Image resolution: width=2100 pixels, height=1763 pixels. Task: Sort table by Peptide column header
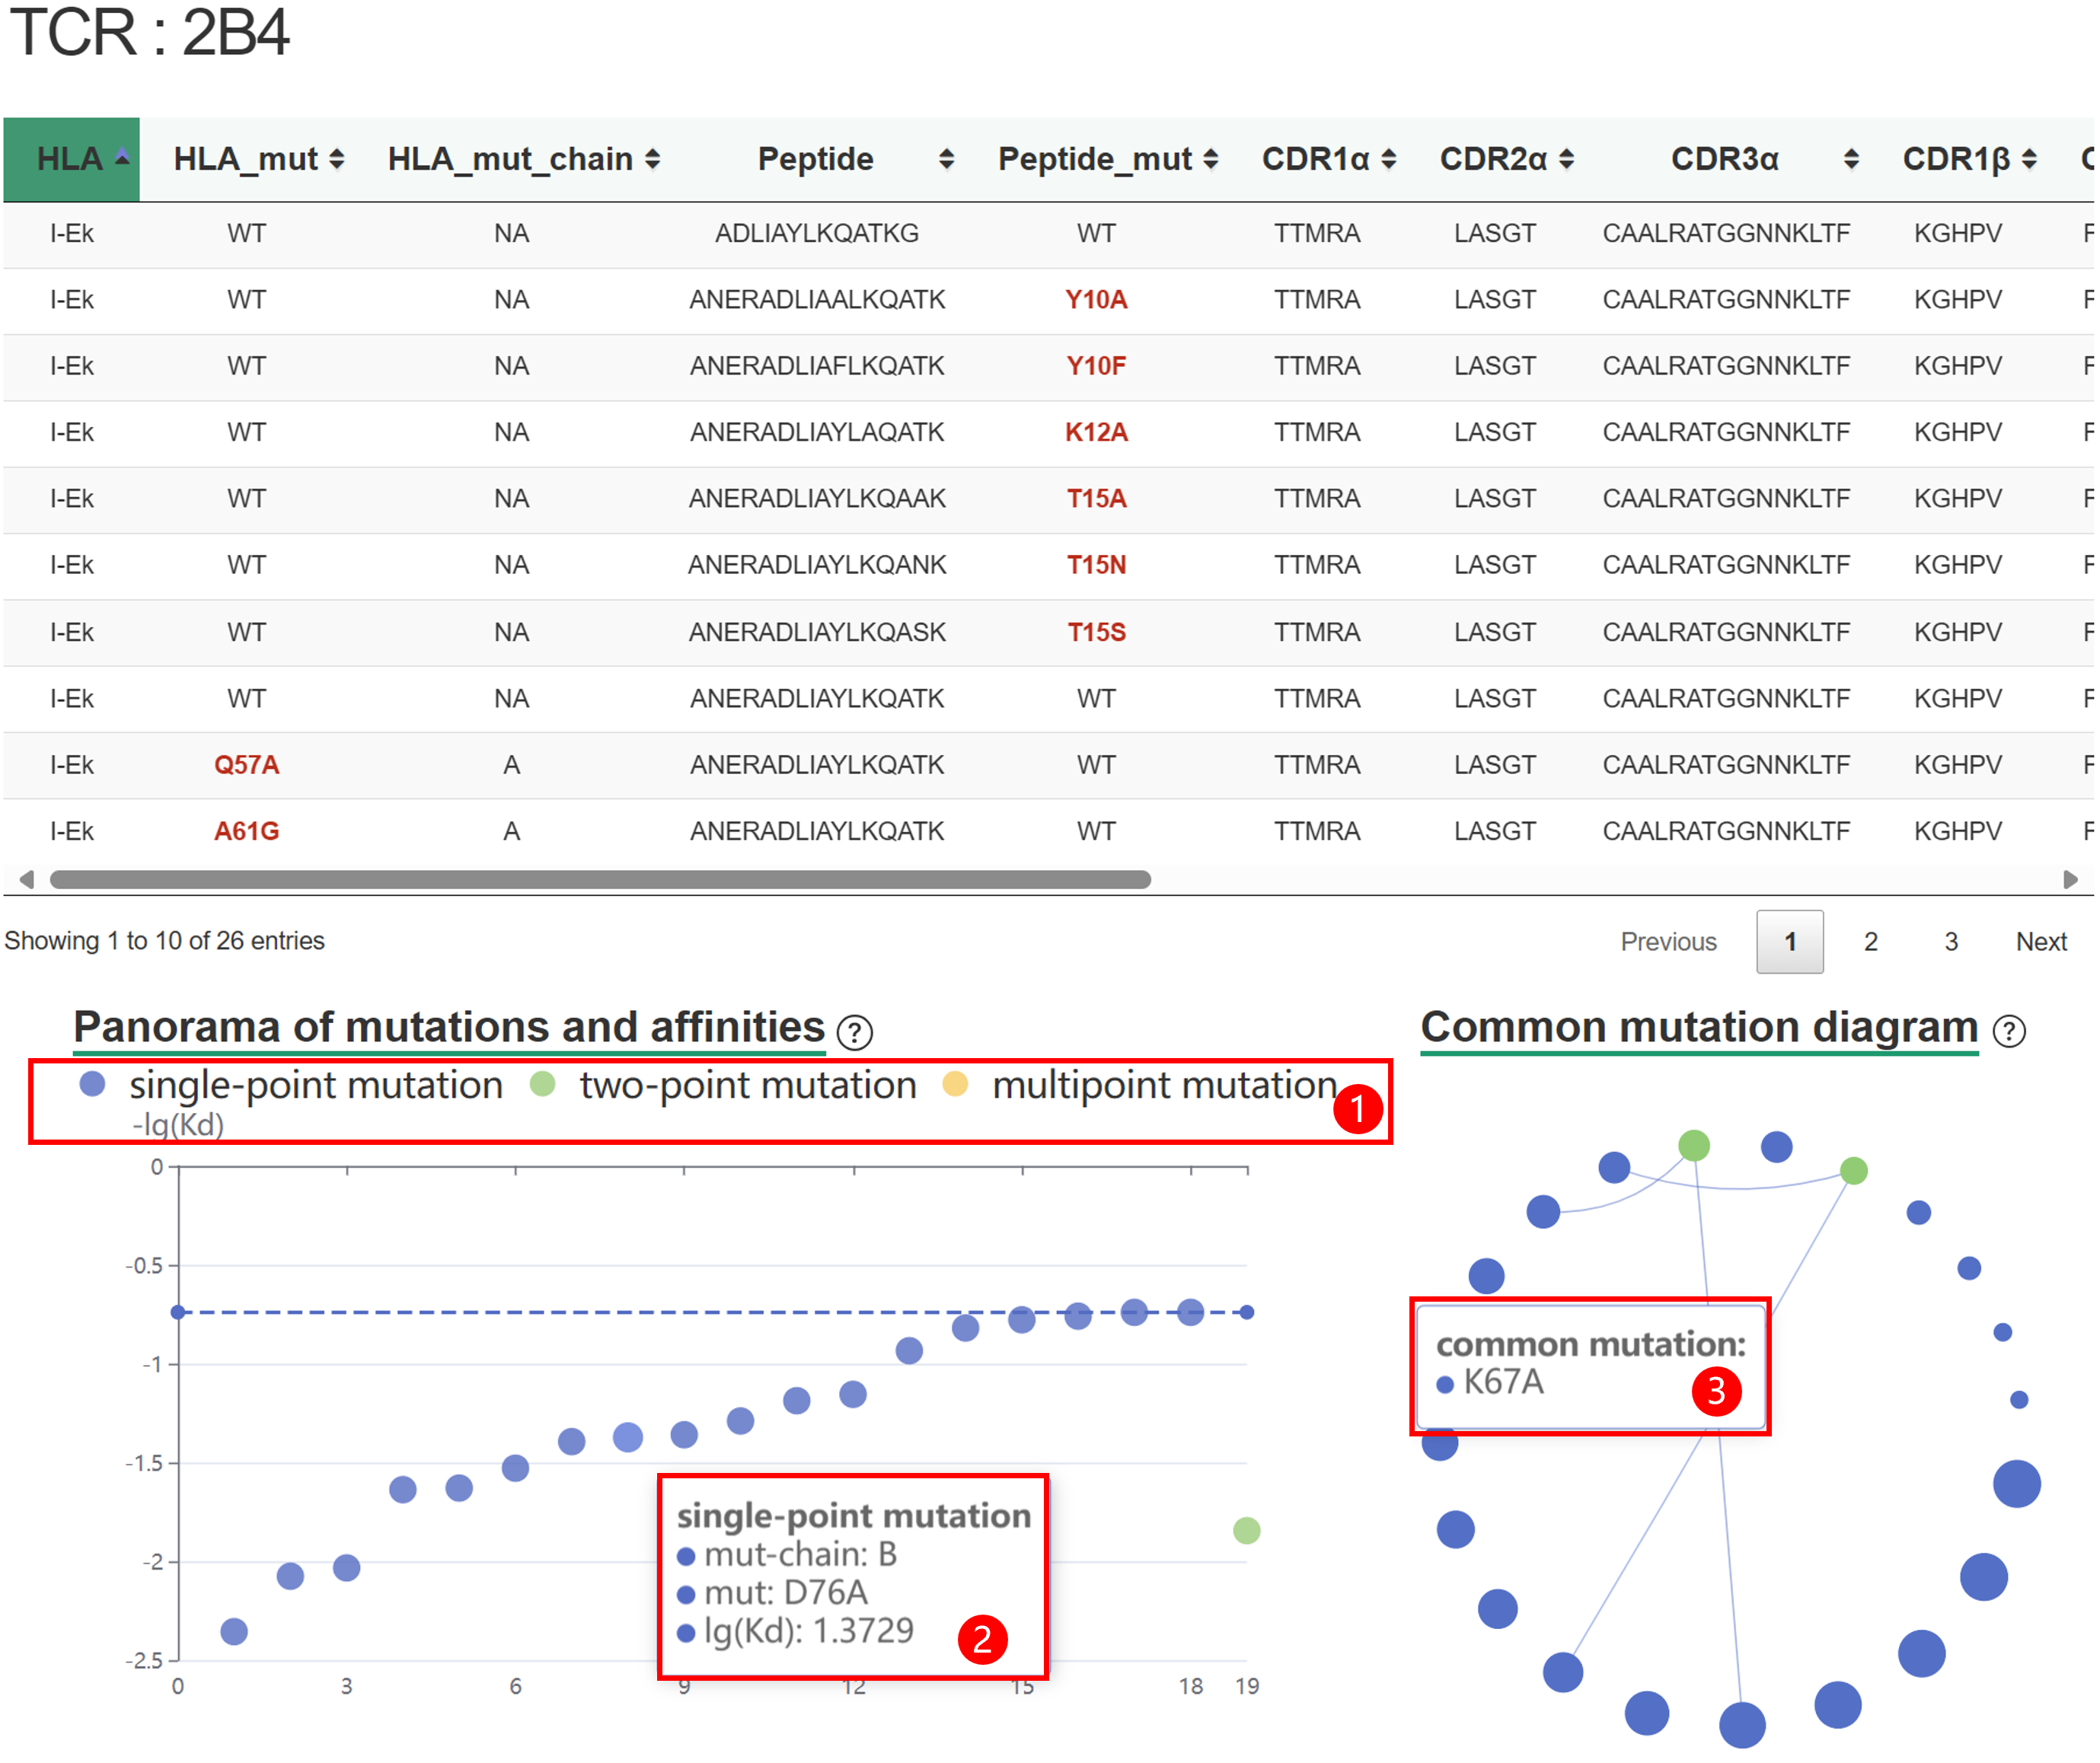(815, 159)
